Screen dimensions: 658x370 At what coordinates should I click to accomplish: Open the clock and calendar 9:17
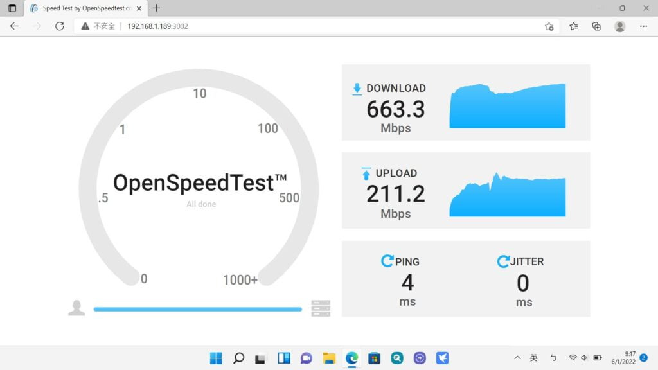click(623, 358)
